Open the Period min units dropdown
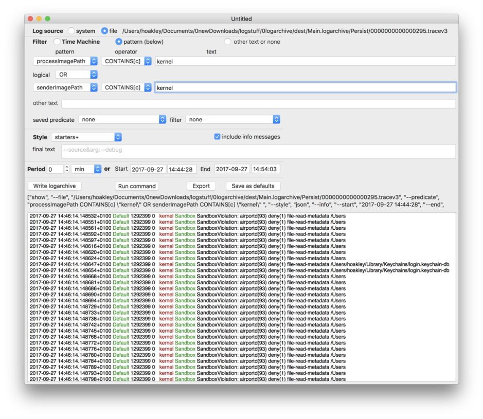 point(86,169)
